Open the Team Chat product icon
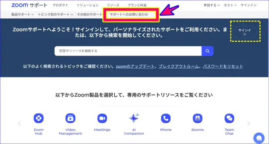 [229, 118]
